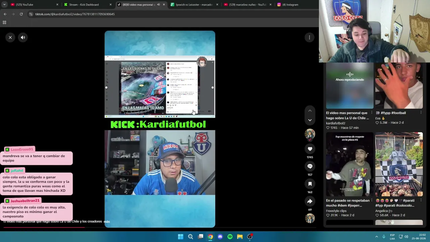Close the TikTok tab

coord(164,5)
